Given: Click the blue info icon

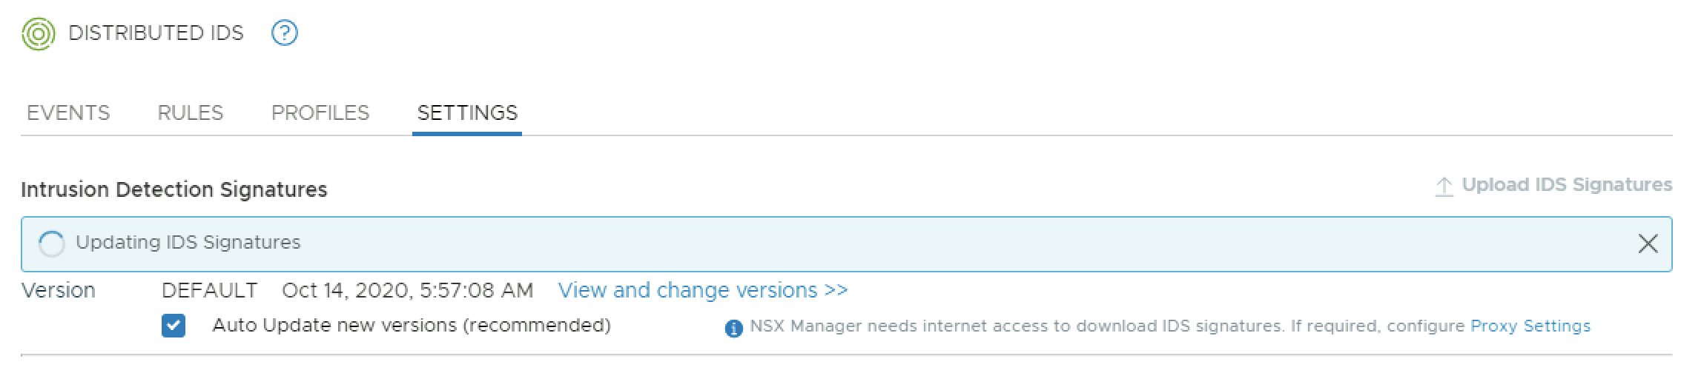Looking at the screenshot, I should (x=733, y=328).
